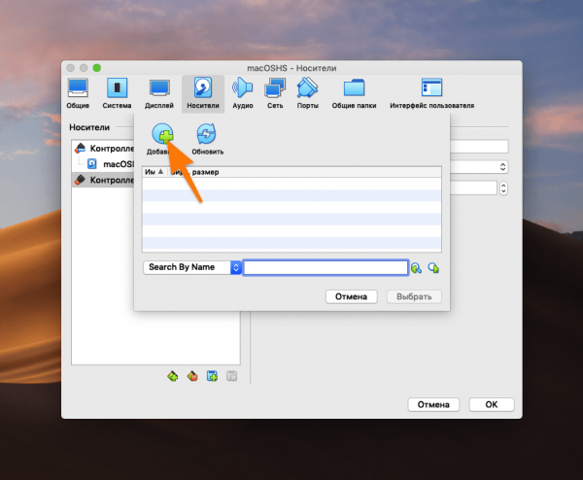Open the Порты settings section
The width and height of the screenshot is (583, 480).
[307, 93]
